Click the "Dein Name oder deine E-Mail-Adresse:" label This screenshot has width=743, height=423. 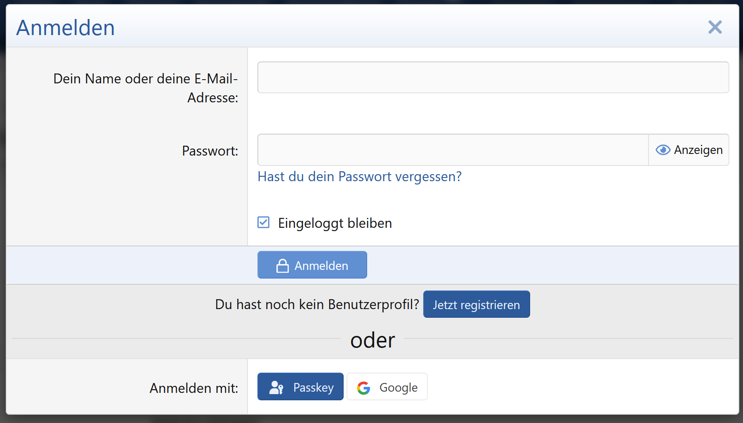click(x=146, y=88)
